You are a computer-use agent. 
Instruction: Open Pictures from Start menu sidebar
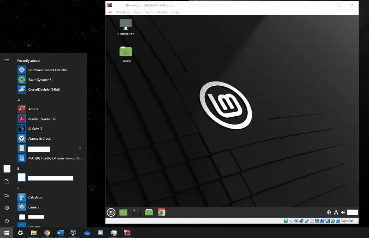pos(7,195)
